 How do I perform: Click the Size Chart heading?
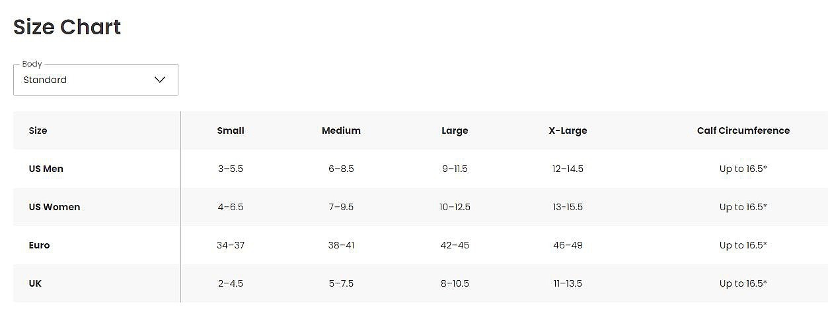point(67,27)
